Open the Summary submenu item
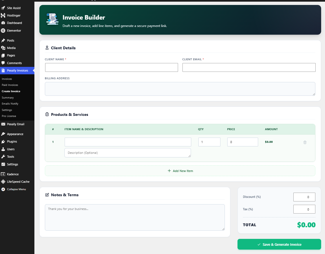The image size is (325, 254). (x=8, y=97)
